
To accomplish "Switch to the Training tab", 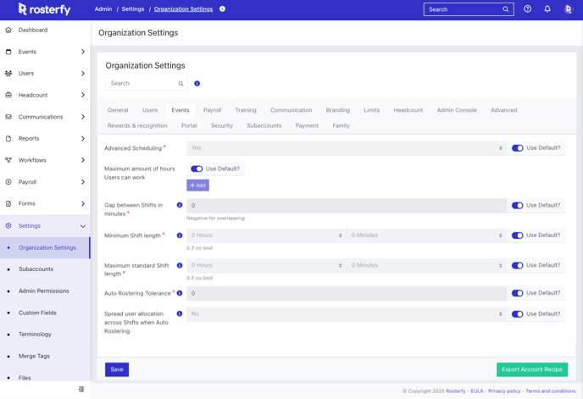I will point(246,110).
